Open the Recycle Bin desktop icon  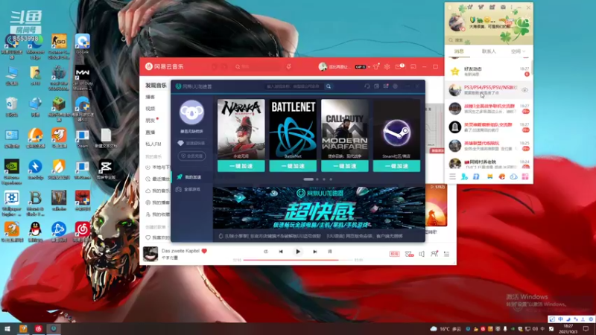(12, 106)
